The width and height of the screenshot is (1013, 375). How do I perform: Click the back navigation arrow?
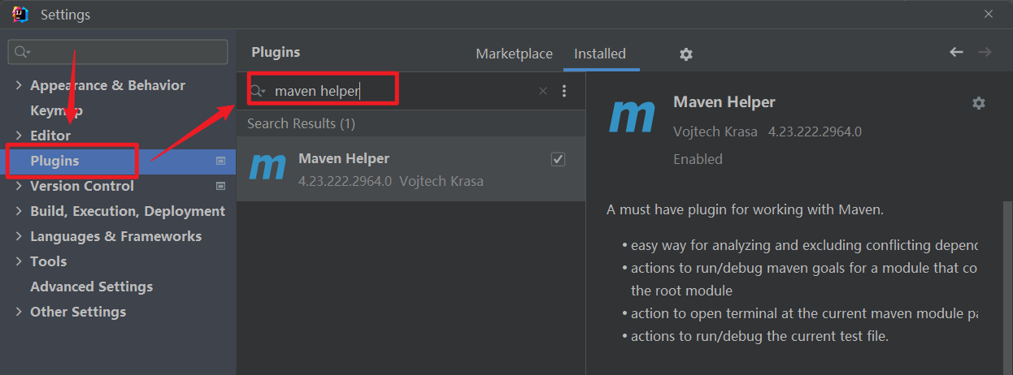click(x=956, y=52)
